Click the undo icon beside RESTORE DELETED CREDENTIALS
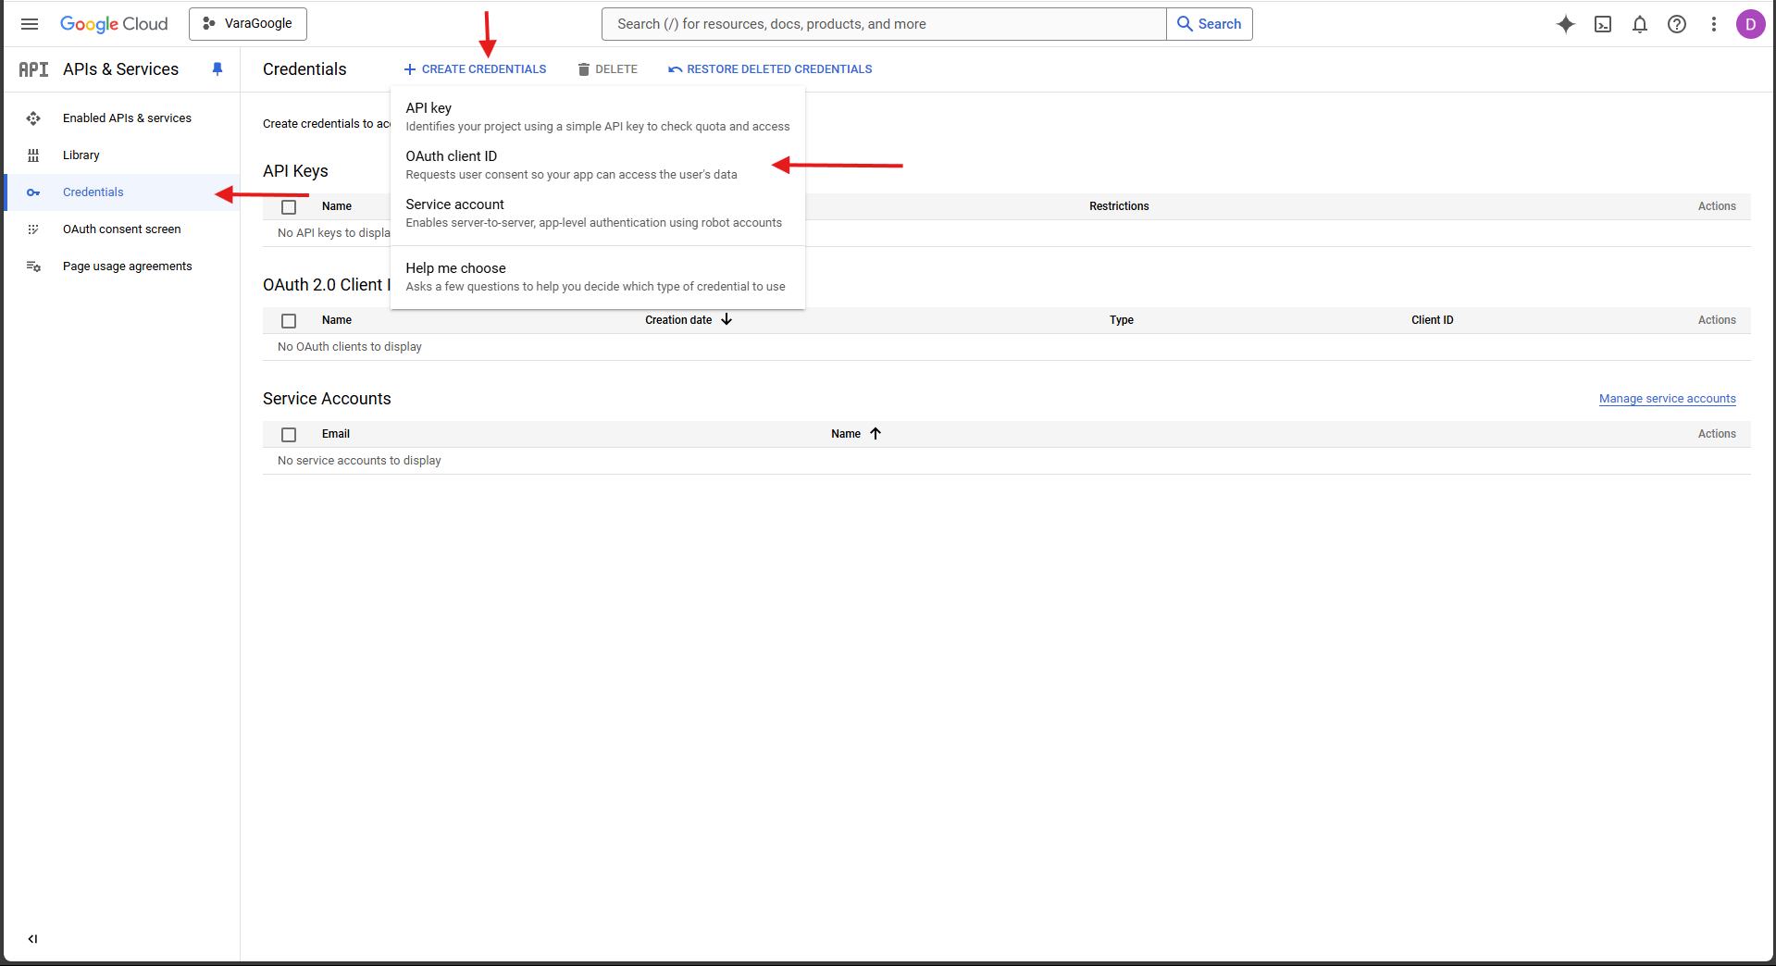Image resolution: width=1776 pixels, height=966 pixels. (676, 69)
